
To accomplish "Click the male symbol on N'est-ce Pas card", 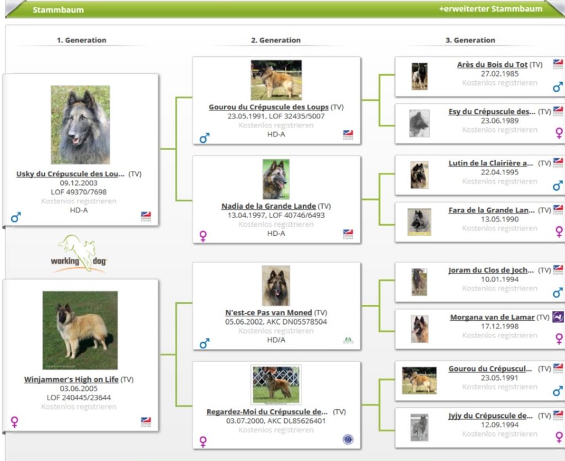I will pyautogui.click(x=204, y=343).
